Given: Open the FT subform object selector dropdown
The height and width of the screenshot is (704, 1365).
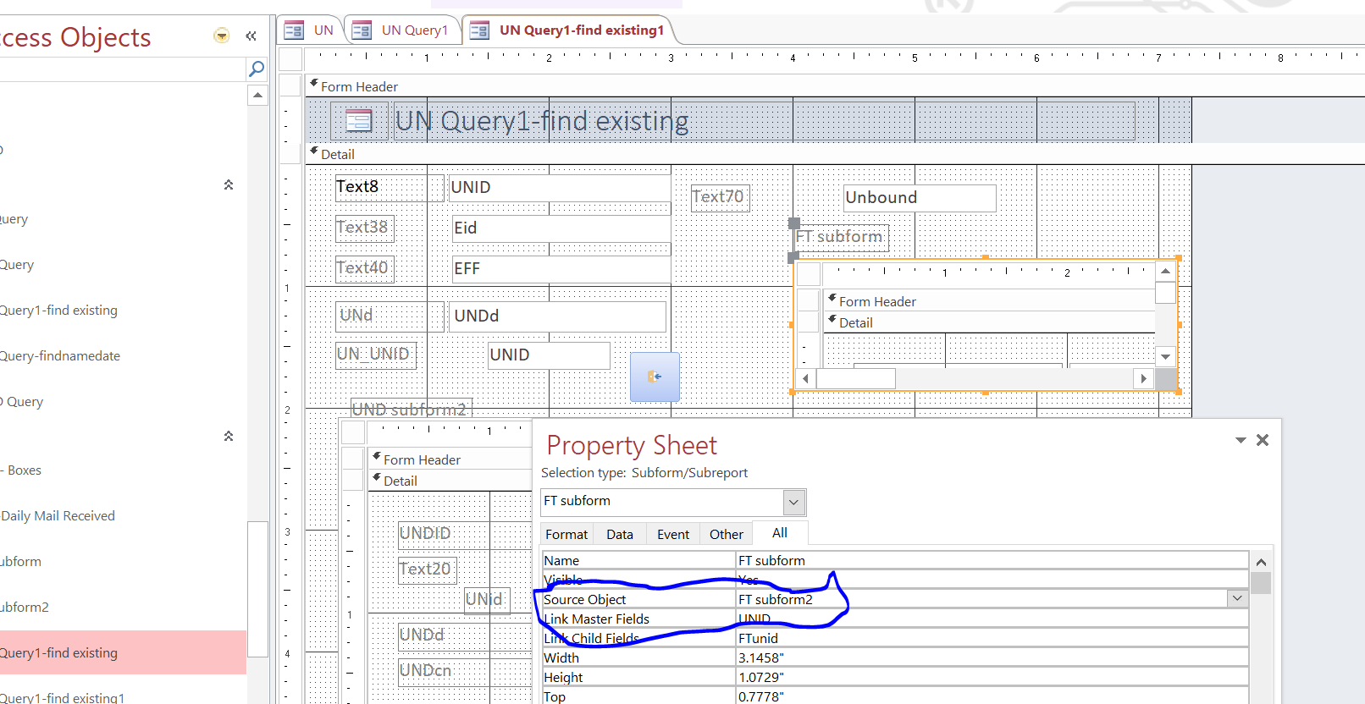Looking at the screenshot, I should click(793, 502).
